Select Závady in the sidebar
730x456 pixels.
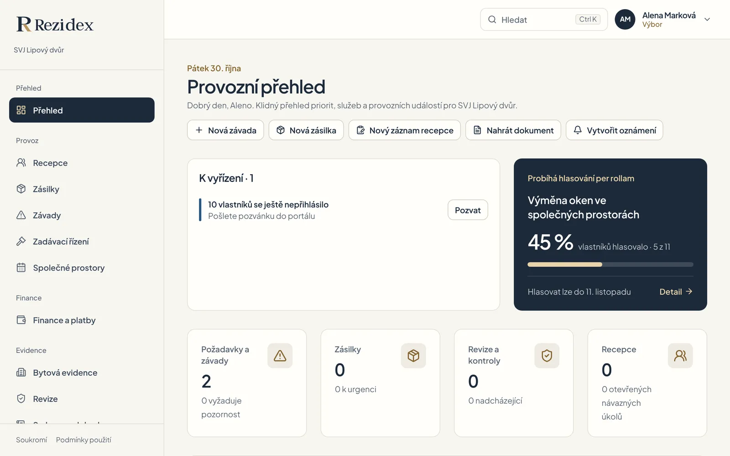pos(82,215)
